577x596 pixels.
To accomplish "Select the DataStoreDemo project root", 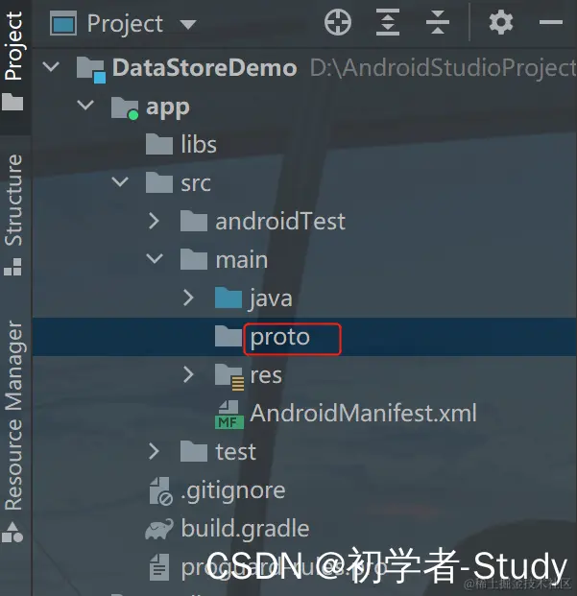I will (204, 68).
